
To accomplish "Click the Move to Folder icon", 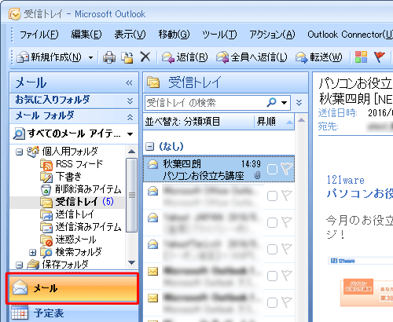I will pyautogui.click(x=127, y=57).
